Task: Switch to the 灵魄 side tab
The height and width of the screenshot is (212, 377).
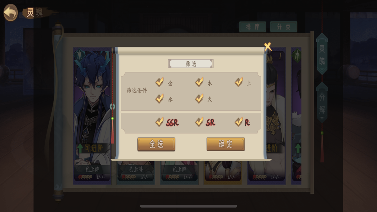Action: point(322,54)
